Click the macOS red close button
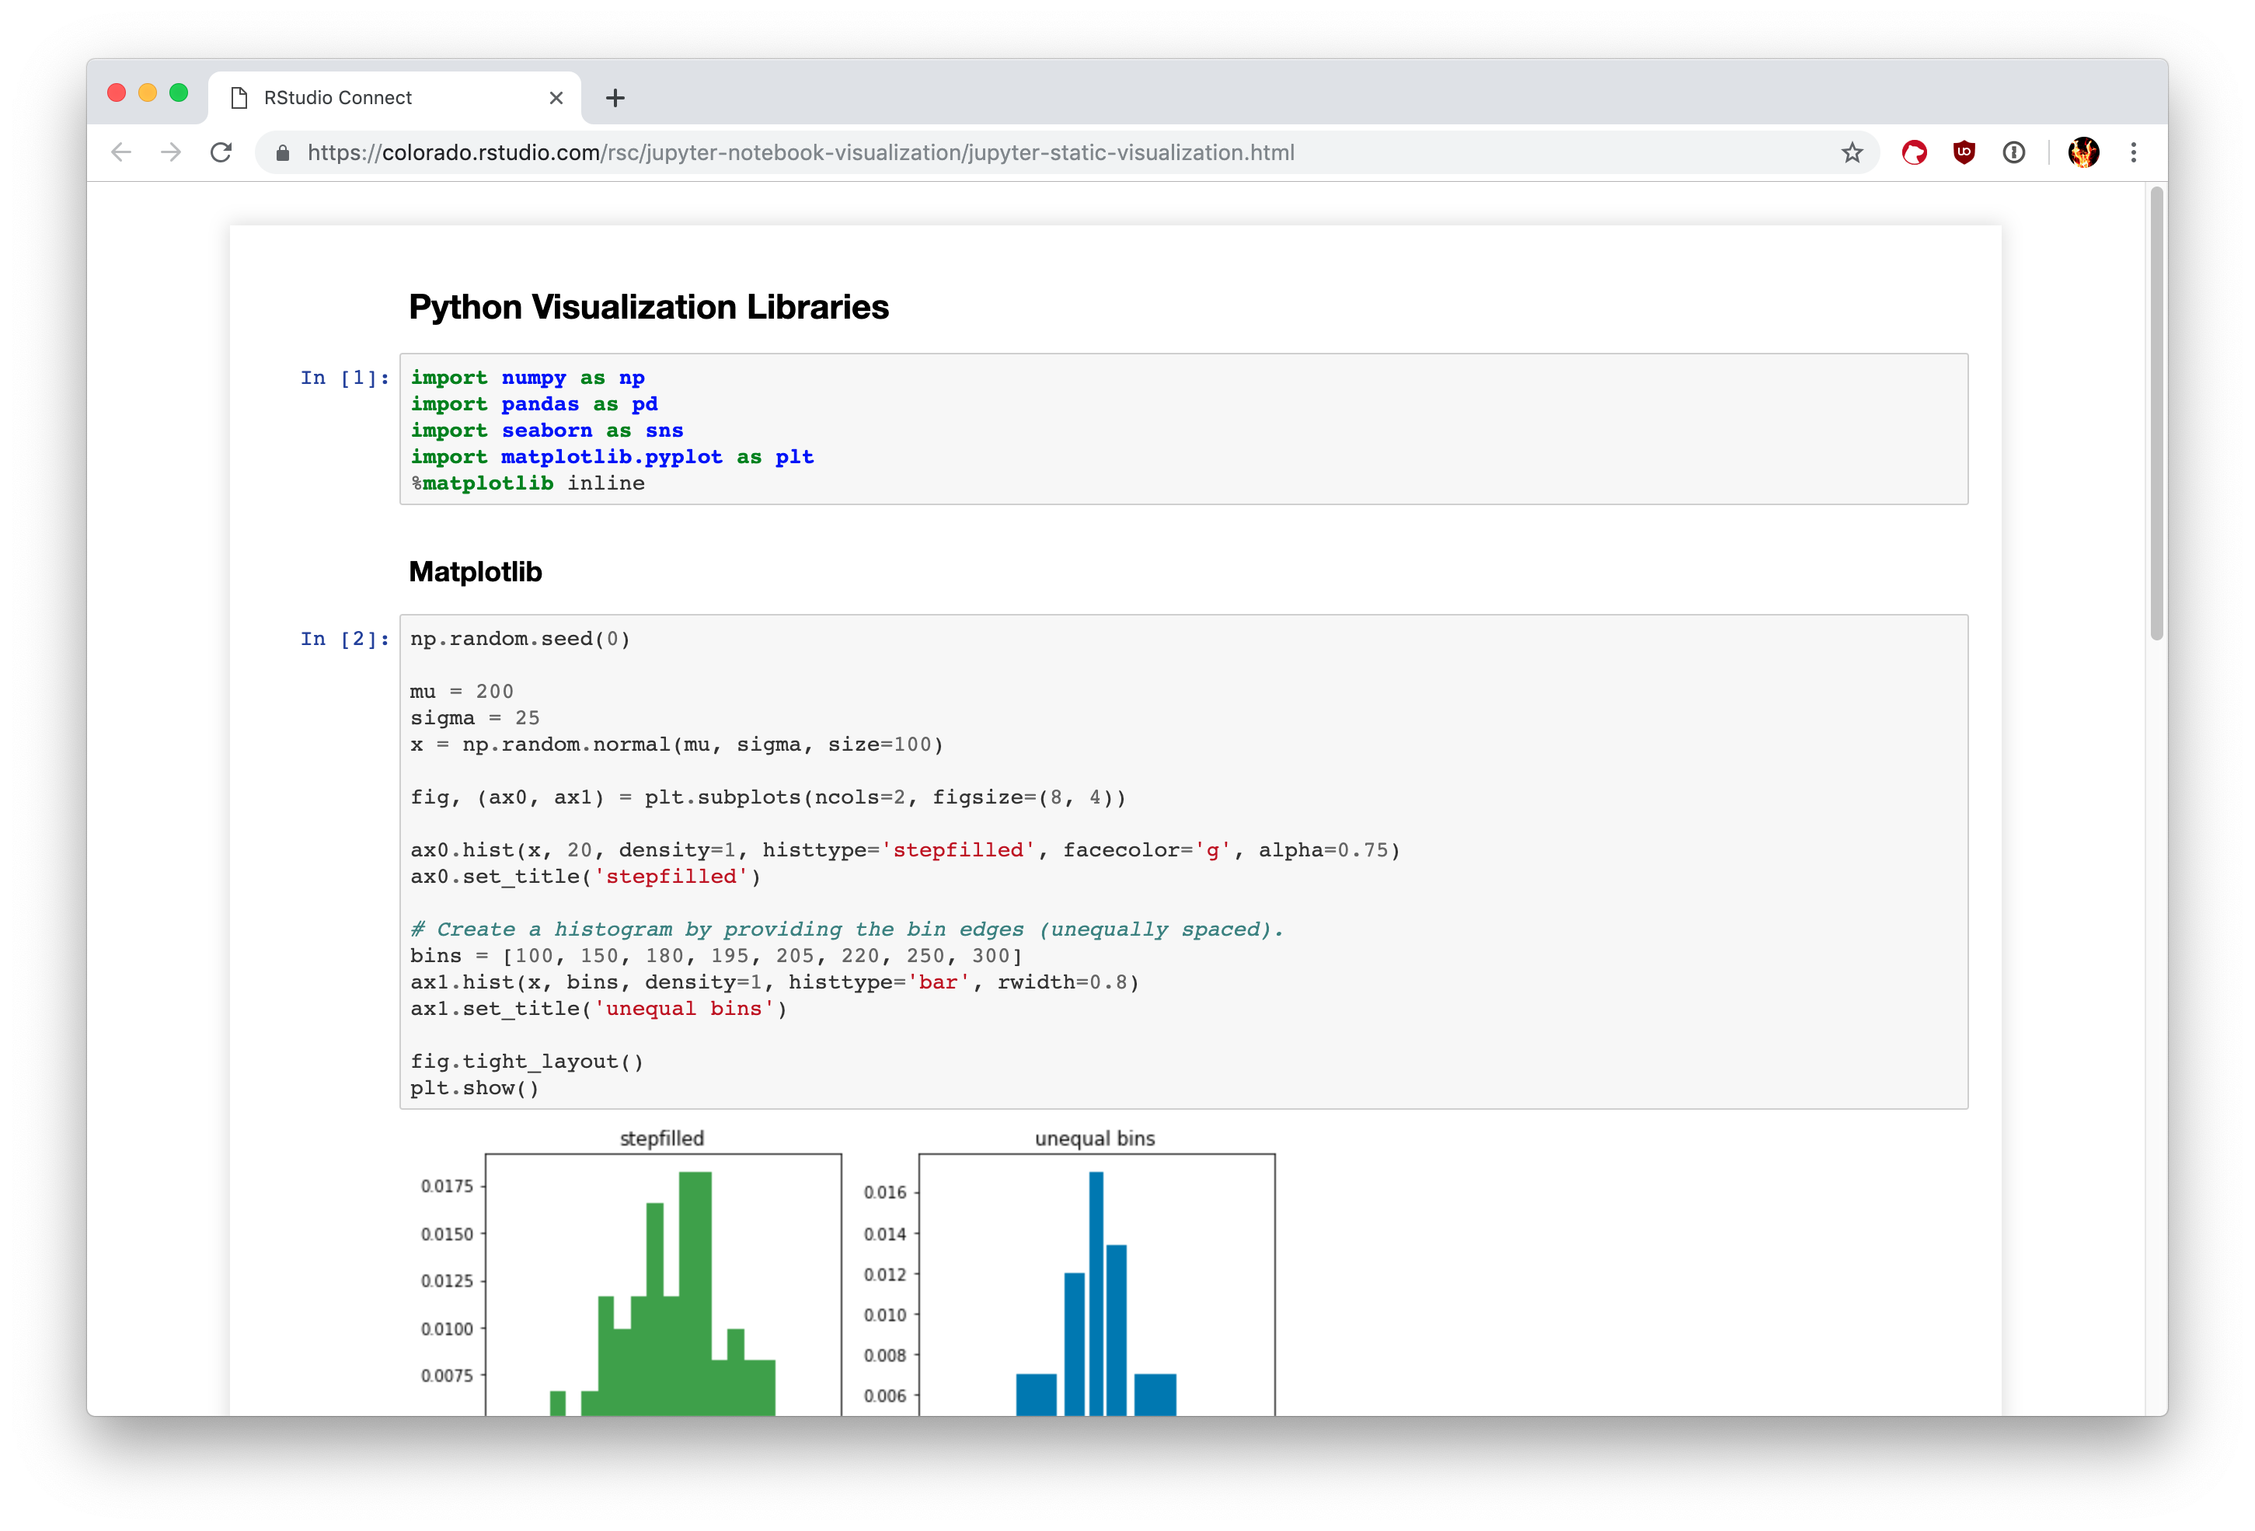 pyautogui.click(x=116, y=94)
